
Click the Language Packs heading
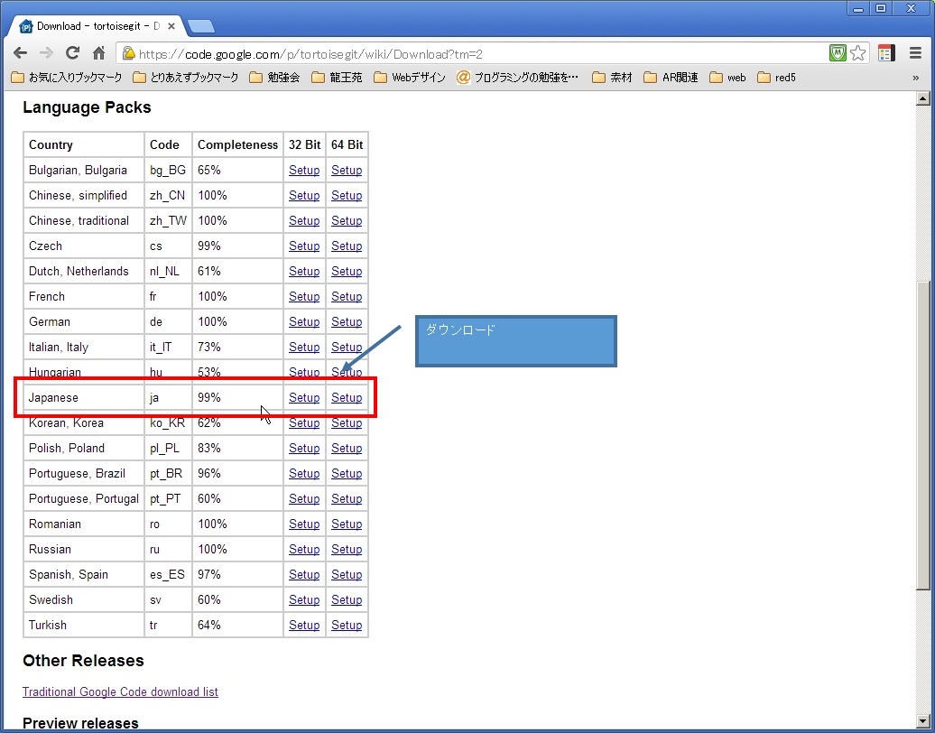87,107
